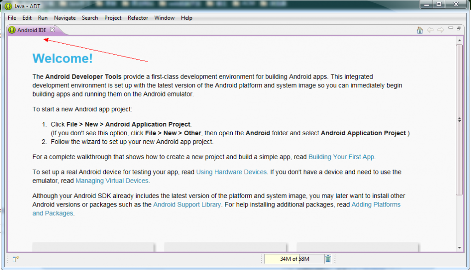Minimize the Java - ADT window
471x270 pixels.
tap(426, 5)
